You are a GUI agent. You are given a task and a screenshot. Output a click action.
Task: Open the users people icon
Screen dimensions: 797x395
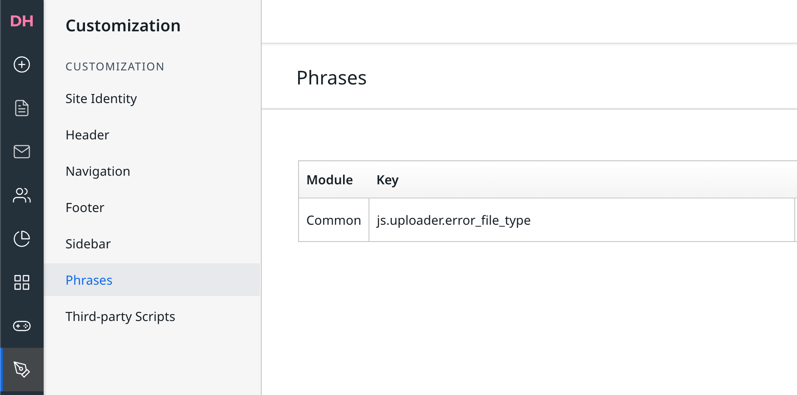[22, 195]
